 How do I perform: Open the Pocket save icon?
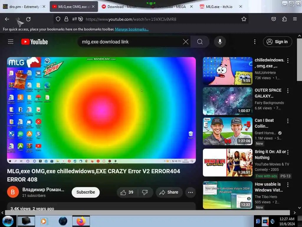(273, 19)
